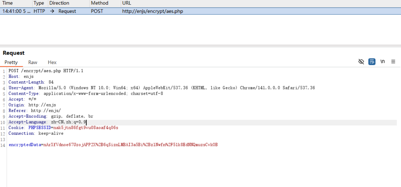The height and width of the screenshot is (187, 401).
Task: Select the 14:41:00 intercepted request row
Action: (x=201, y=11)
